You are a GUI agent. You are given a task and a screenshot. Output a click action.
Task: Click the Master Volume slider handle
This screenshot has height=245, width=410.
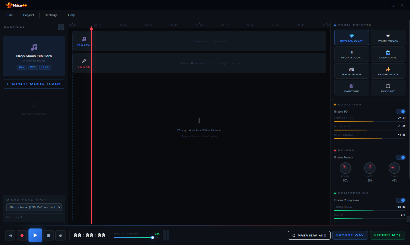[153, 238]
